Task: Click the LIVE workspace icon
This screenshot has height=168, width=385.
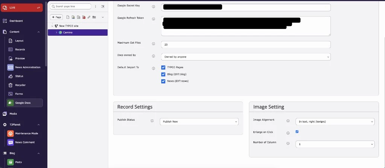Action: click(x=5, y=8)
